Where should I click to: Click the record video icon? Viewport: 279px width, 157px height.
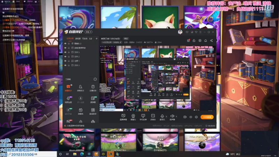tap(185, 117)
